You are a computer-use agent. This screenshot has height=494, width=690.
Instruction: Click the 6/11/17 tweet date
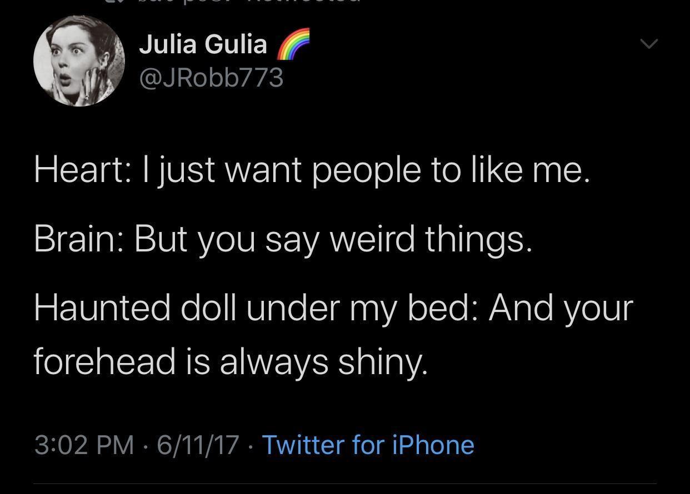(198, 445)
